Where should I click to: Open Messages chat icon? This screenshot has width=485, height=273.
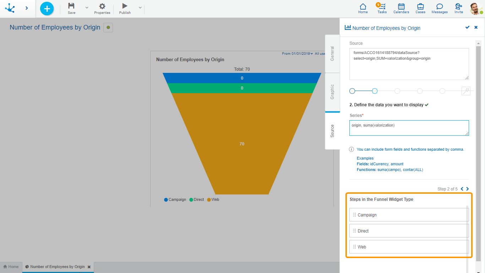[x=440, y=7]
